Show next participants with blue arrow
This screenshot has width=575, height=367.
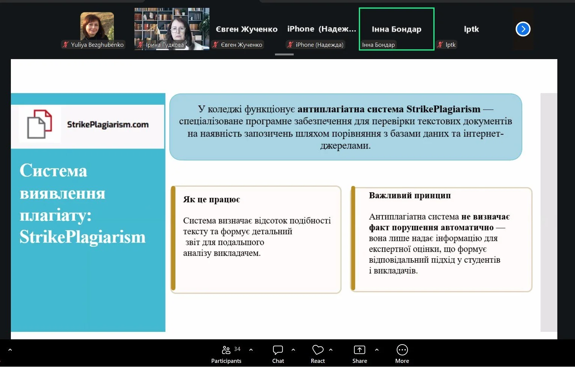pos(523,29)
